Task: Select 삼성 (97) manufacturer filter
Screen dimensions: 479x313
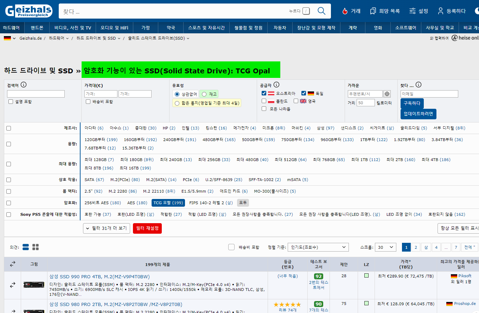Action: 325,128
